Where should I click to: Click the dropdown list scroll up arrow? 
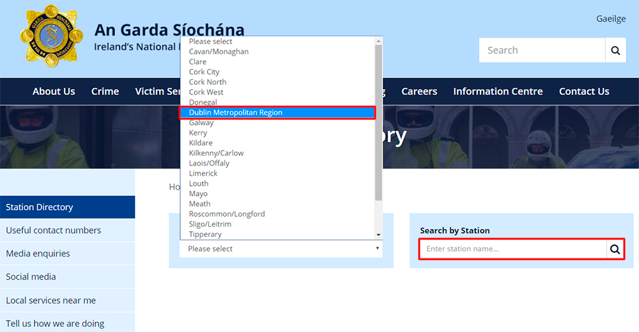tap(378, 41)
